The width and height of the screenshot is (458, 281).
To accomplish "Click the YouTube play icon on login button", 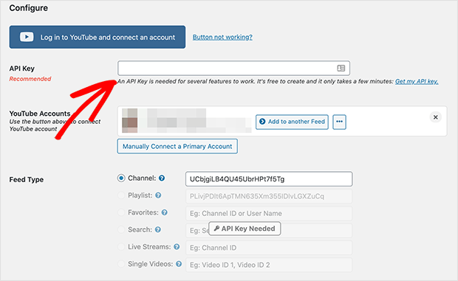I will tap(27, 37).
